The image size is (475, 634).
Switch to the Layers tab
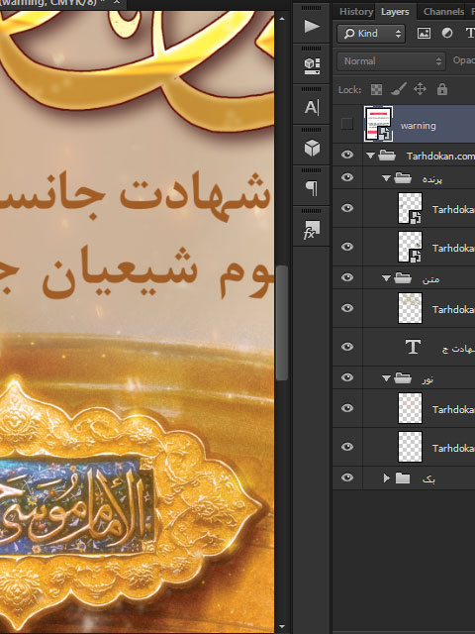[395, 12]
